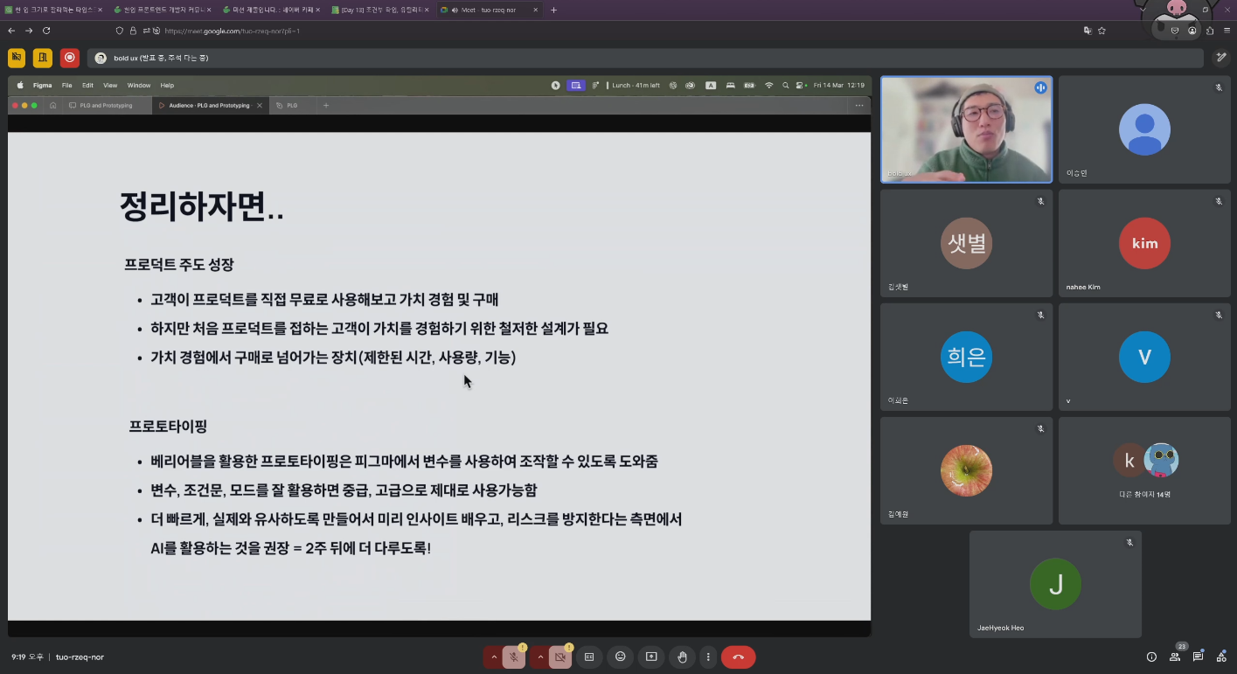Screen dimensions: 1237x674
Task: Open the Window menu in shared Figma
Action: [139, 85]
